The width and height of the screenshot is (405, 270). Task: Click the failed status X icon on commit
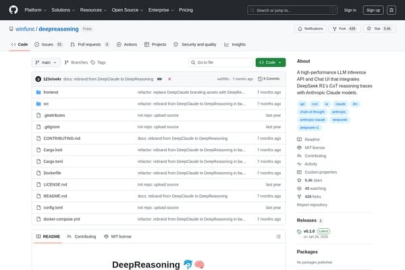coord(169,79)
